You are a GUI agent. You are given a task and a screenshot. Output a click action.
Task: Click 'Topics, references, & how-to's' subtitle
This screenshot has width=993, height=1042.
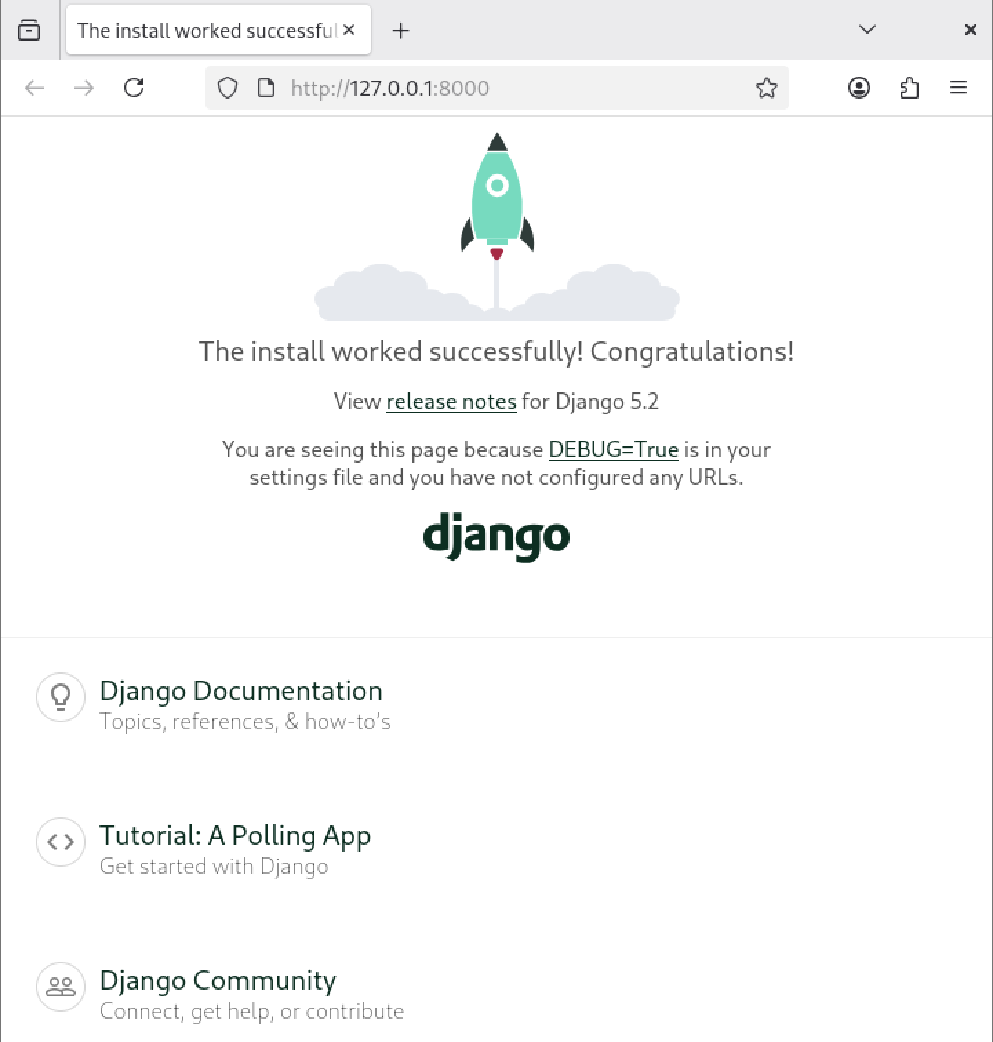[x=245, y=721]
